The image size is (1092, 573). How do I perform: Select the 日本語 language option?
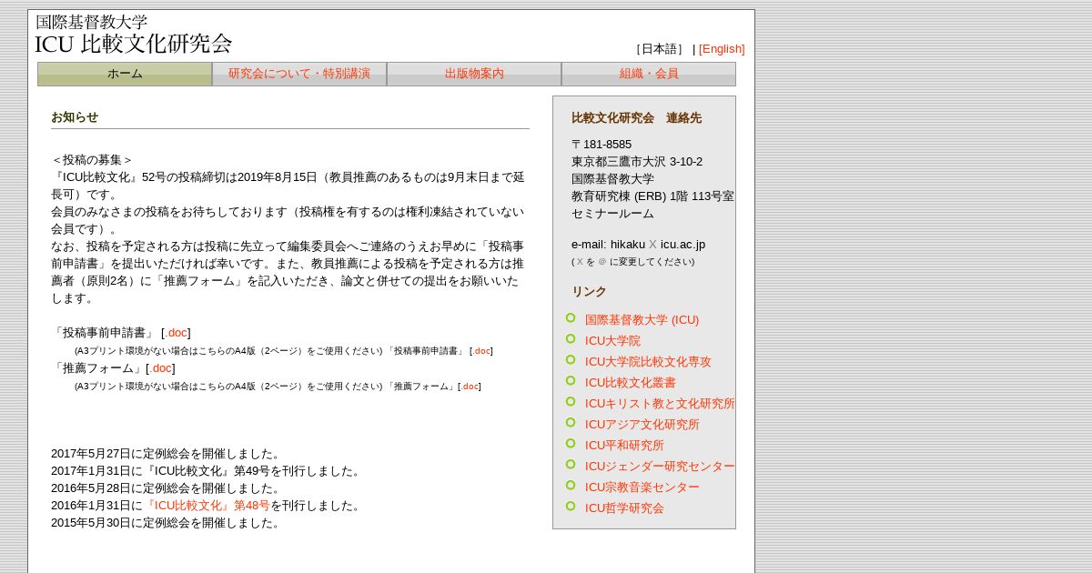click(660, 49)
